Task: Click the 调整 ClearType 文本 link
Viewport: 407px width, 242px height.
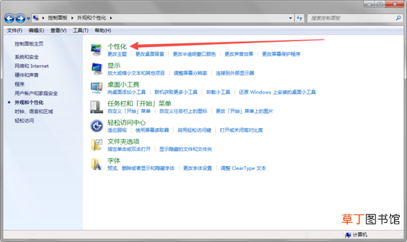Action: pyautogui.click(x=243, y=168)
